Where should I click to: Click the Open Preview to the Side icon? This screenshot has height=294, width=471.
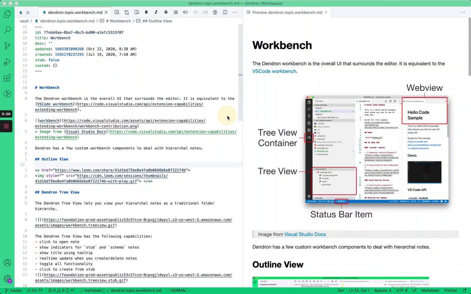pos(117,12)
